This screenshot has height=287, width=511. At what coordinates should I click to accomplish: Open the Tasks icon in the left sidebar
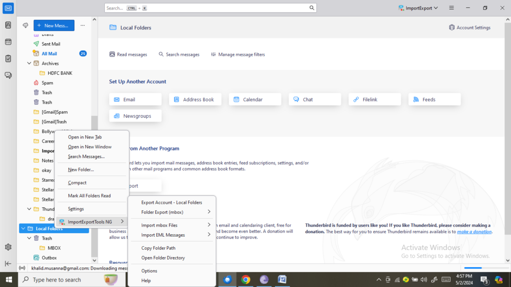click(x=8, y=58)
